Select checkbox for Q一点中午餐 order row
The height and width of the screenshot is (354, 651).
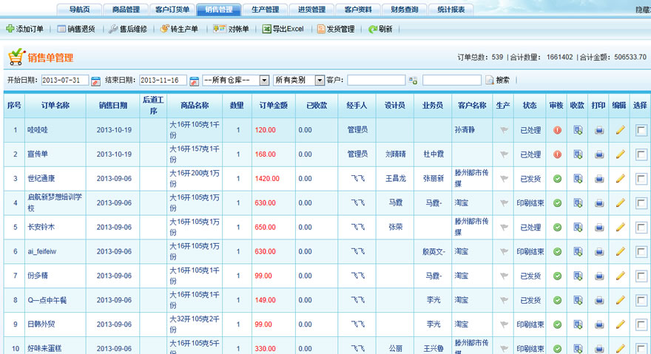coord(641,301)
